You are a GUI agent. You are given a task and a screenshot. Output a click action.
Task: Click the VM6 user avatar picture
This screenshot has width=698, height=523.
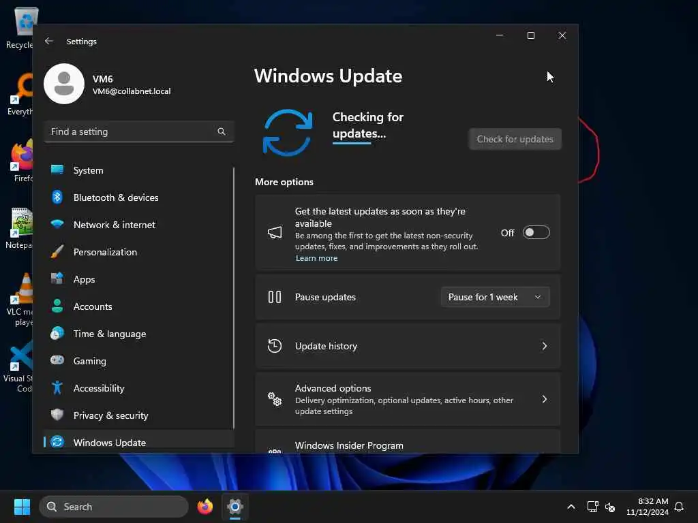(x=64, y=84)
